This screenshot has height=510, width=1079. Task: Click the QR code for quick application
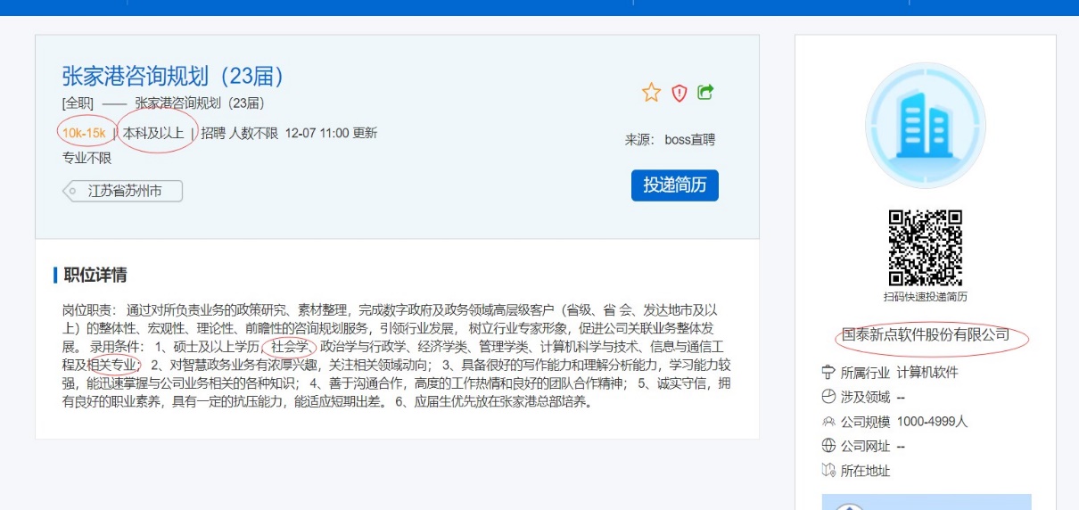click(925, 247)
